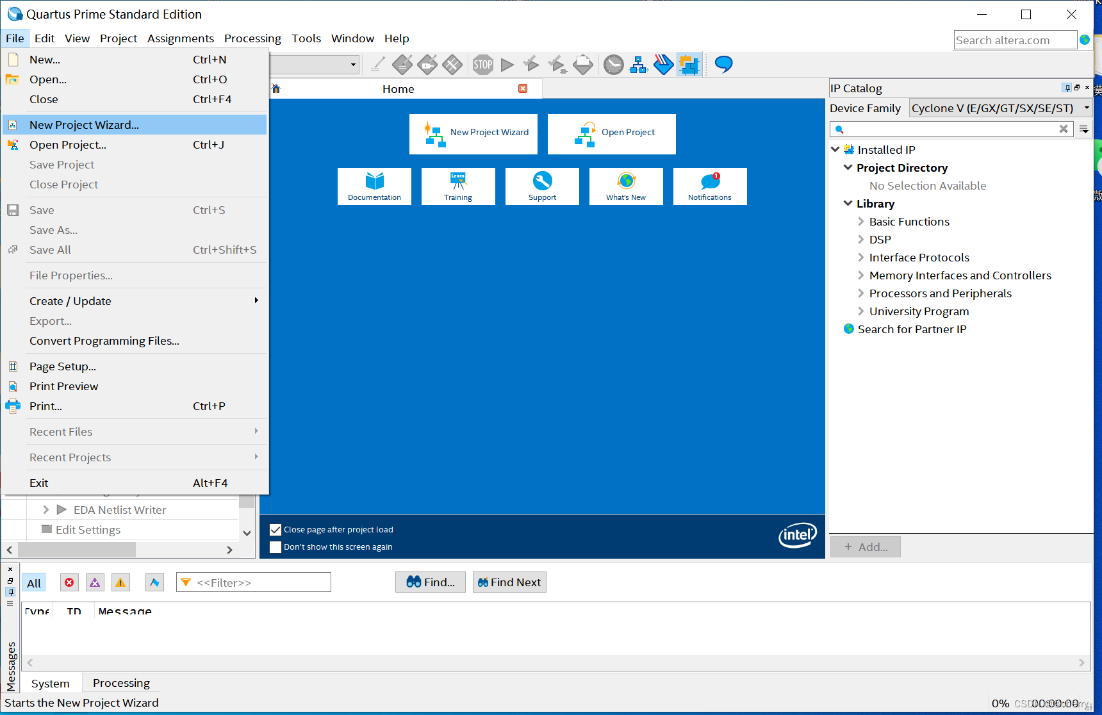Open the Support tile on the Home page
The image size is (1102, 715).
point(542,186)
